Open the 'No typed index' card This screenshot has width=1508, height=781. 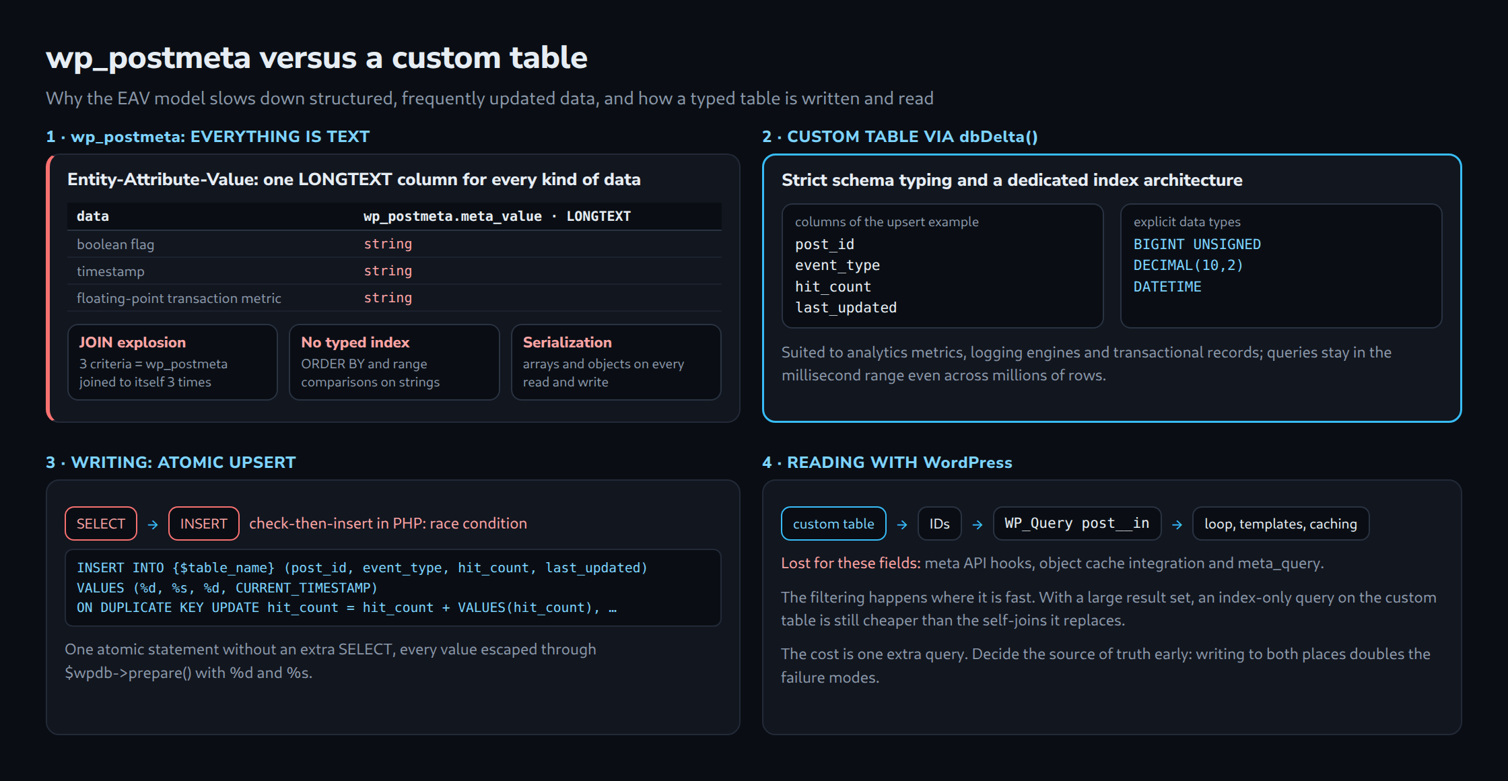point(395,362)
